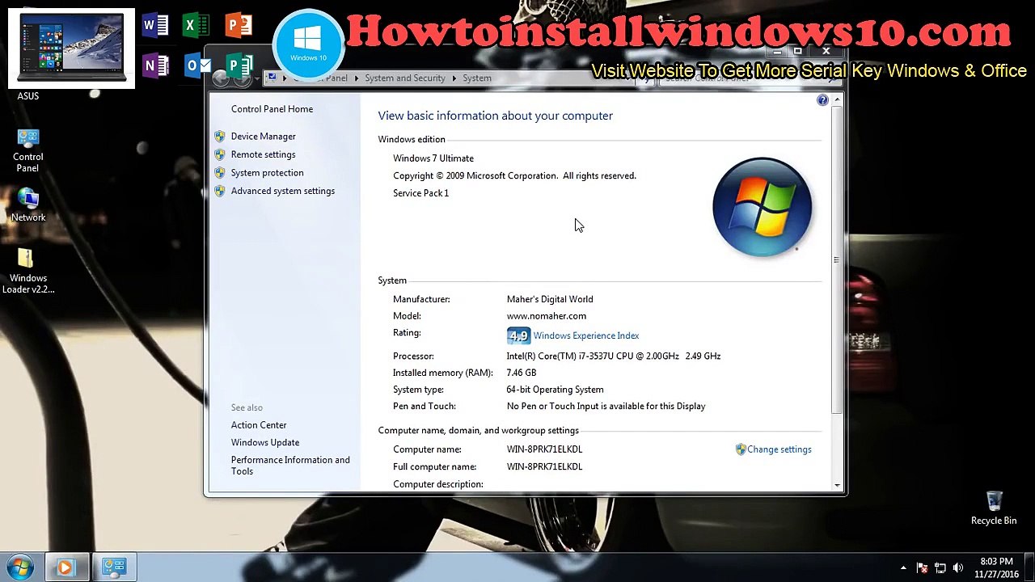
Task: Click the Windows logo orb image
Action: (x=762, y=207)
